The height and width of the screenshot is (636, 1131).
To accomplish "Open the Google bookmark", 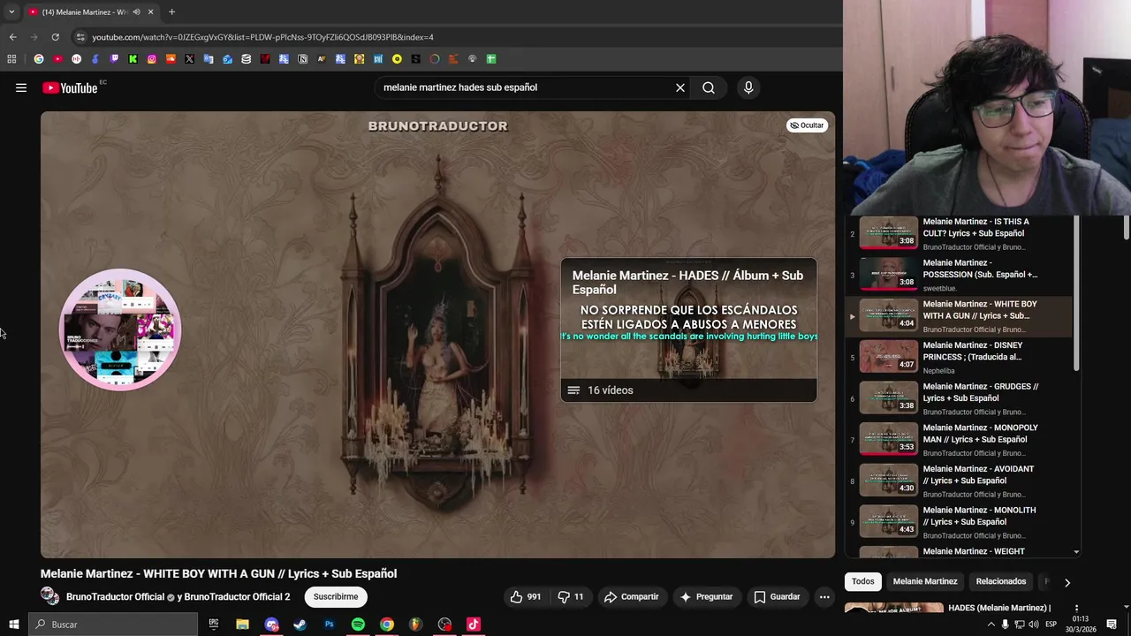I will [39, 59].
